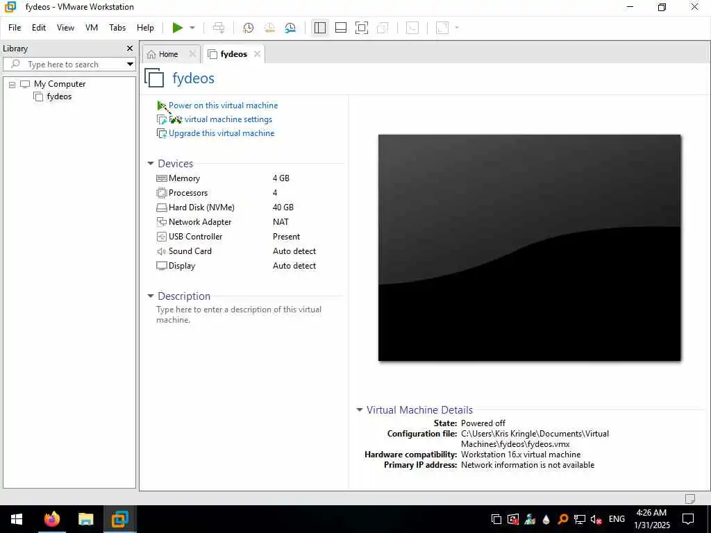Enter full screen mode via toolbar icon
The height and width of the screenshot is (533, 711).
(x=361, y=28)
